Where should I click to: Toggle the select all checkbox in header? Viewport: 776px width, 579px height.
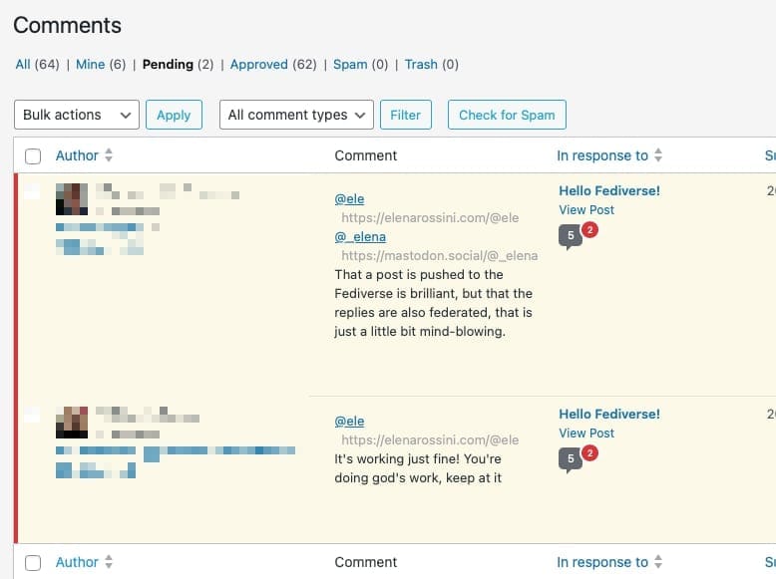(x=33, y=156)
